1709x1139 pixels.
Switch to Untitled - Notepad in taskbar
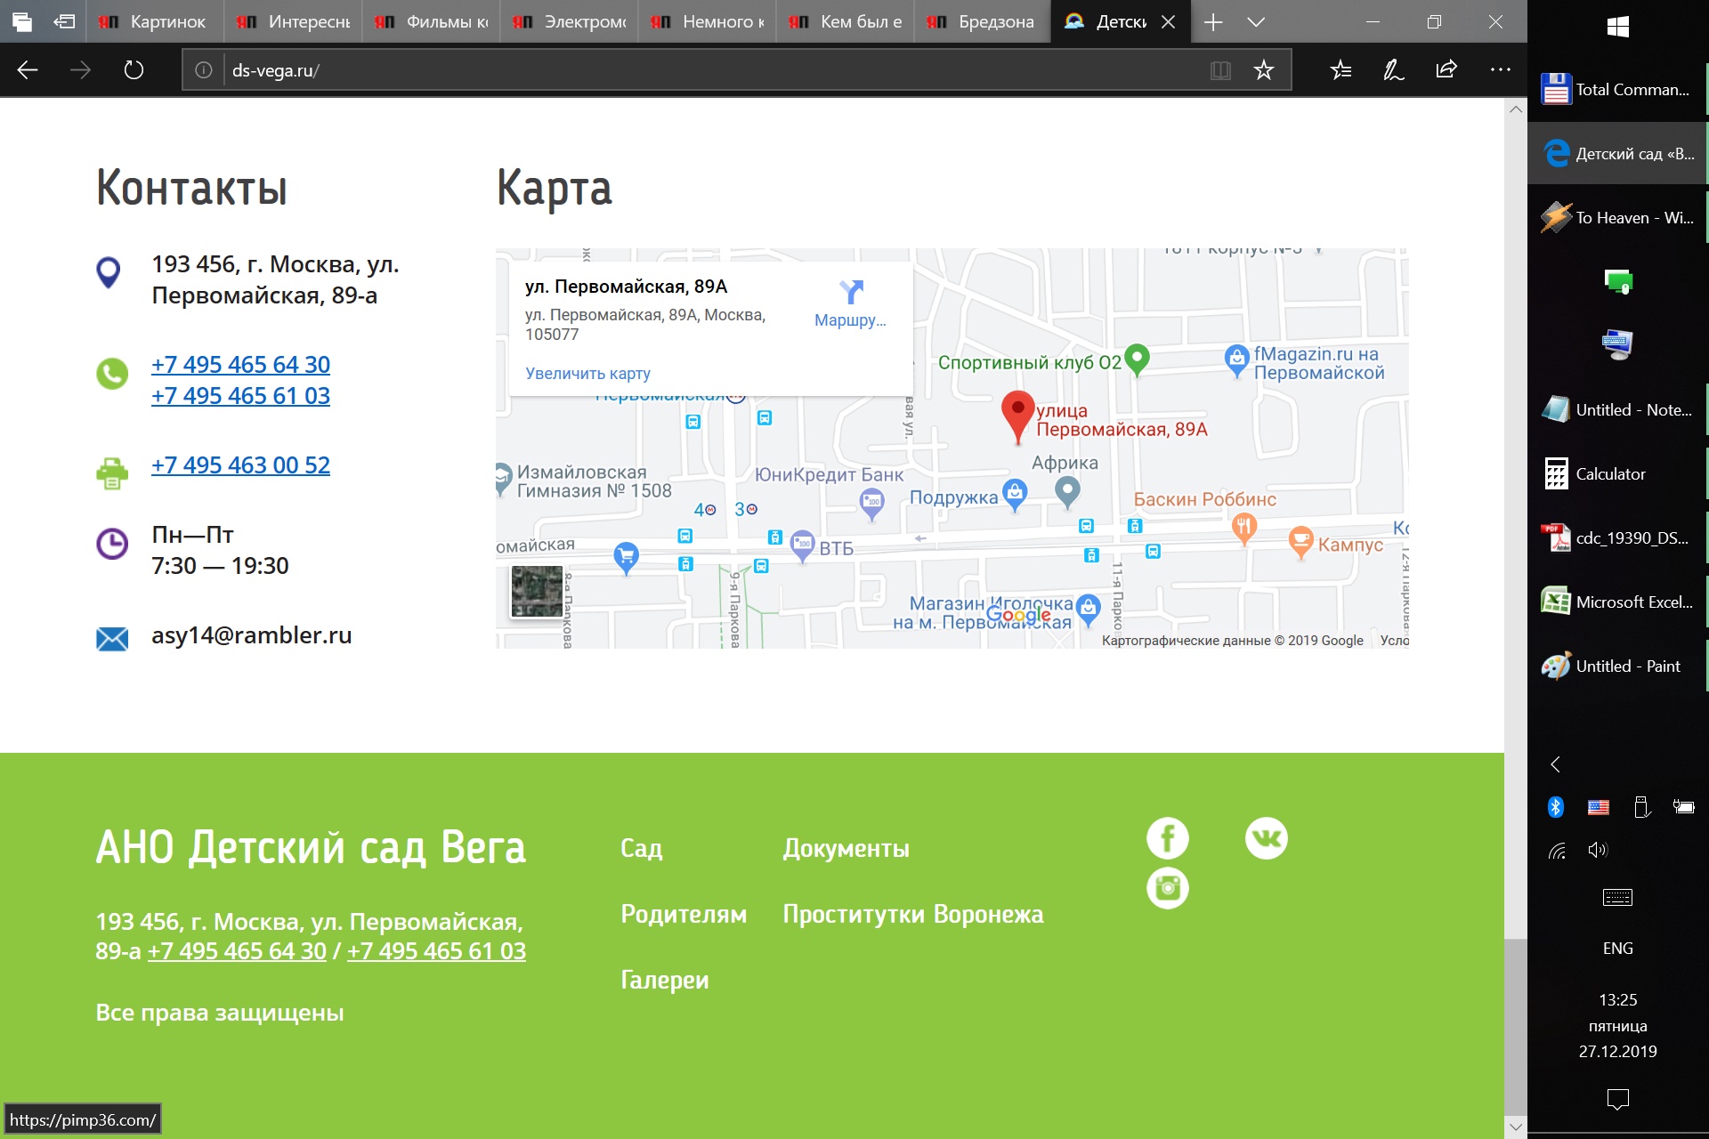click(x=1618, y=410)
